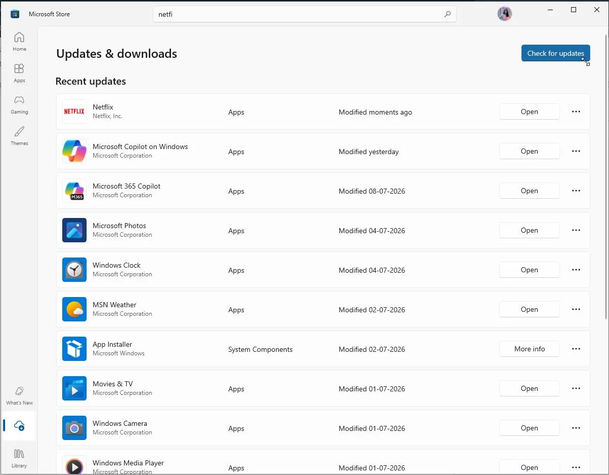Expand more options for Windows Clock
The image size is (609, 475).
576,270
